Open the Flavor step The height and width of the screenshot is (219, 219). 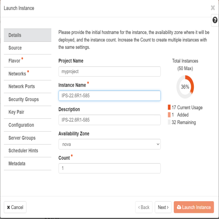(27, 61)
